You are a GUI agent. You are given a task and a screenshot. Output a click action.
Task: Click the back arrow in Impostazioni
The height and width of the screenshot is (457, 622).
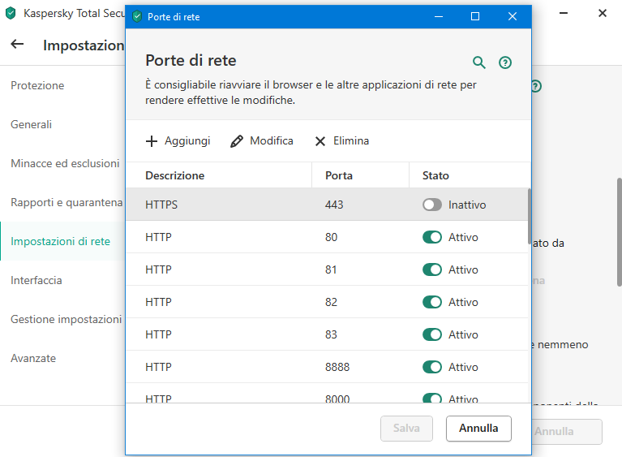coord(17,45)
